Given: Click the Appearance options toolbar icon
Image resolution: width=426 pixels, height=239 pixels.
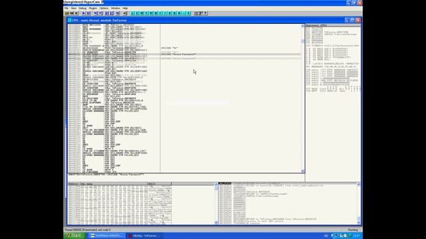Looking at the screenshot, I should 201,13.
